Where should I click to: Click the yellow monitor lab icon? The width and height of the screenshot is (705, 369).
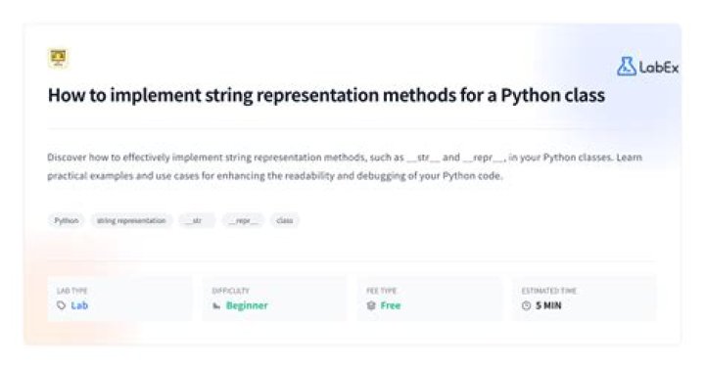pos(58,59)
